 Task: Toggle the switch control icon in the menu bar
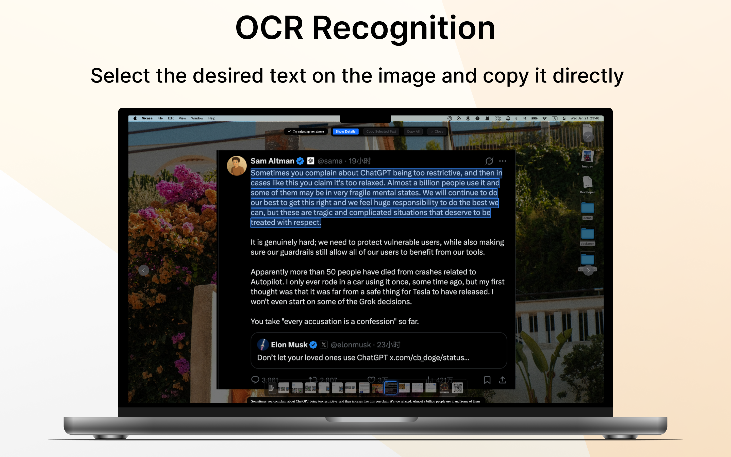(x=564, y=119)
